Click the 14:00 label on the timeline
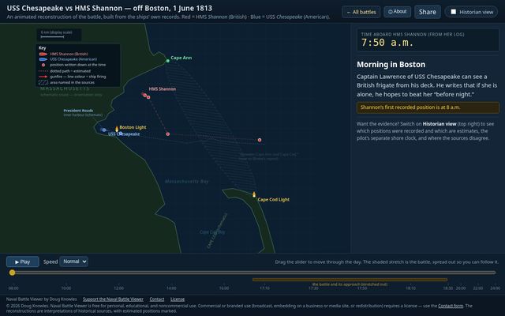The image size is (505, 316). click(171, 288)
